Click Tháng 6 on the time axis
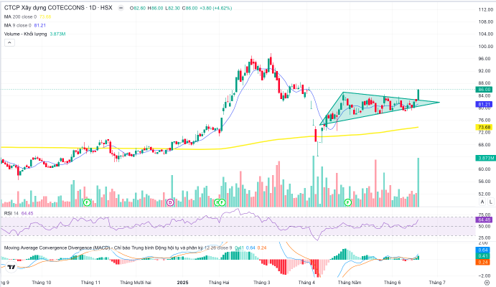Image resolution: width=496 pixels, height=287 pixels. pos(392,282)
